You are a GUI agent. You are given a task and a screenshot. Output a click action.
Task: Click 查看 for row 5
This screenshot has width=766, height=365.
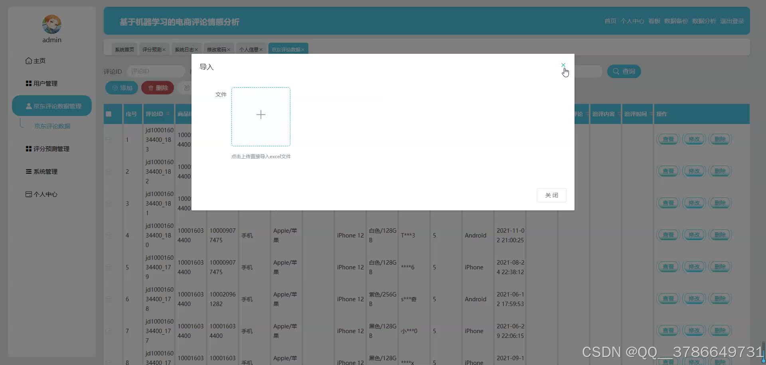point(668,267)
